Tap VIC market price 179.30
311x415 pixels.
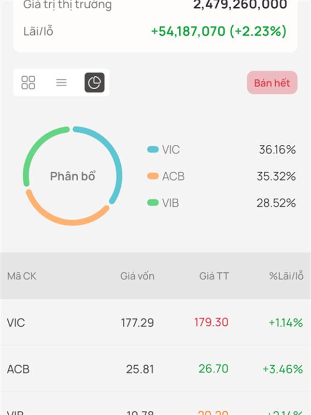click(x=211, y=322)
